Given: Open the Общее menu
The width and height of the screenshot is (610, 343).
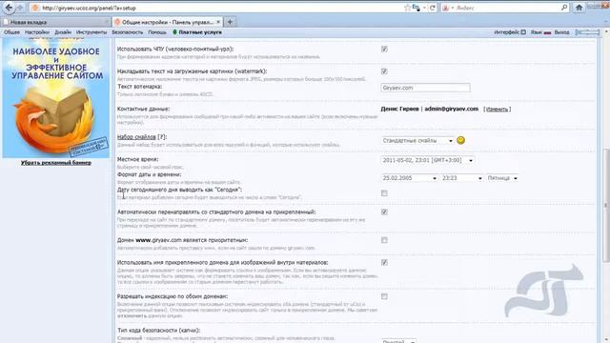Looking at the screenshot, I should click(x=11, y=32).
